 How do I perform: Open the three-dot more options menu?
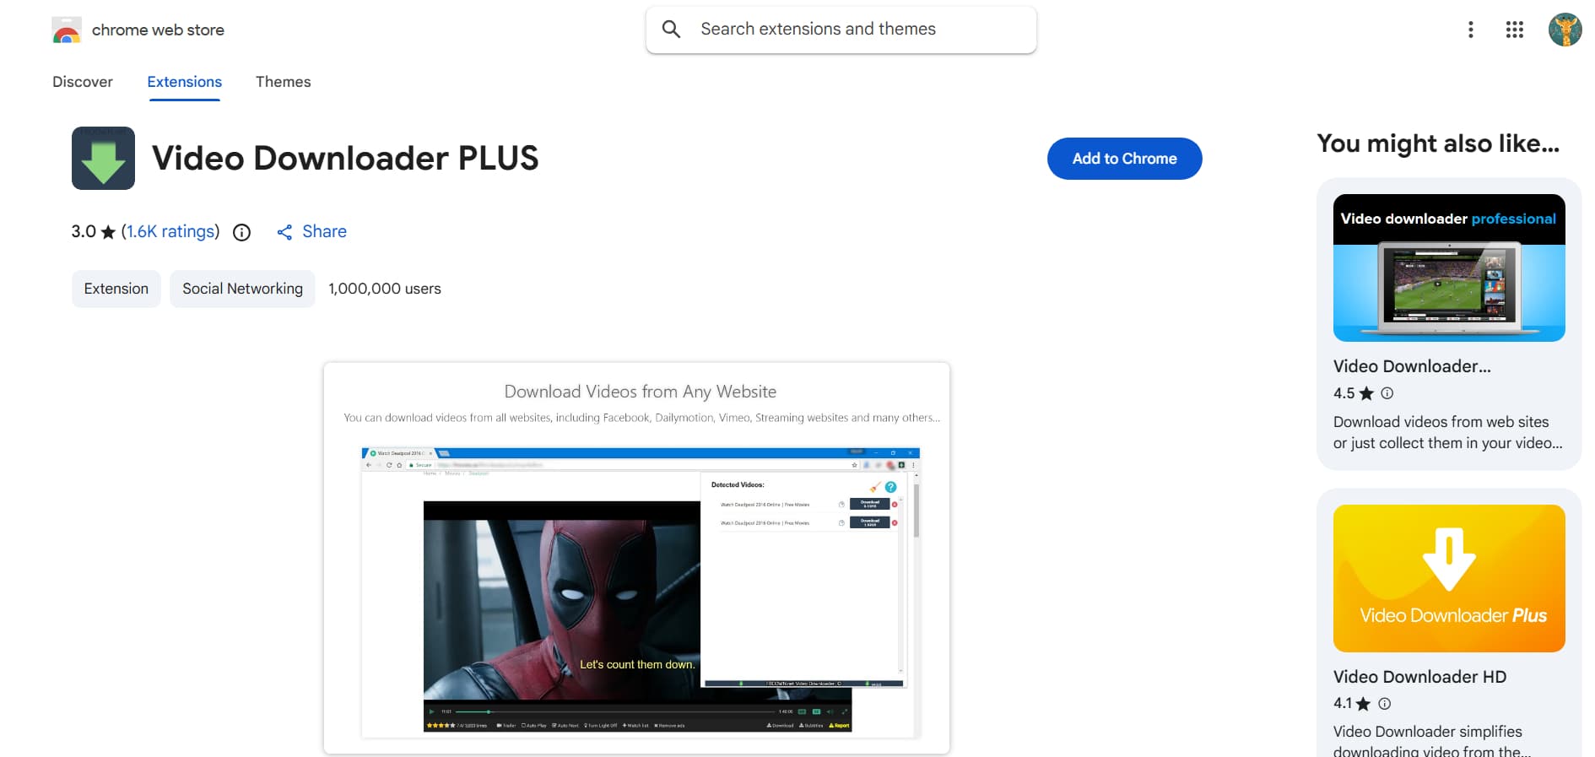(1470, 30)
